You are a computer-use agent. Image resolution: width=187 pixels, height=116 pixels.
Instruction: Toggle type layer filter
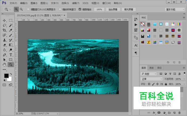(x=170, y=74)
